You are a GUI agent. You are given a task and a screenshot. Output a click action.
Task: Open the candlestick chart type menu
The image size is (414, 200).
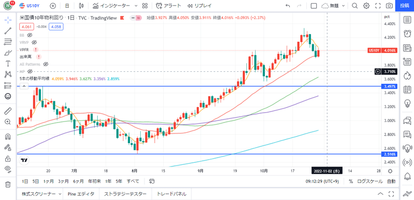click(82, 6)
